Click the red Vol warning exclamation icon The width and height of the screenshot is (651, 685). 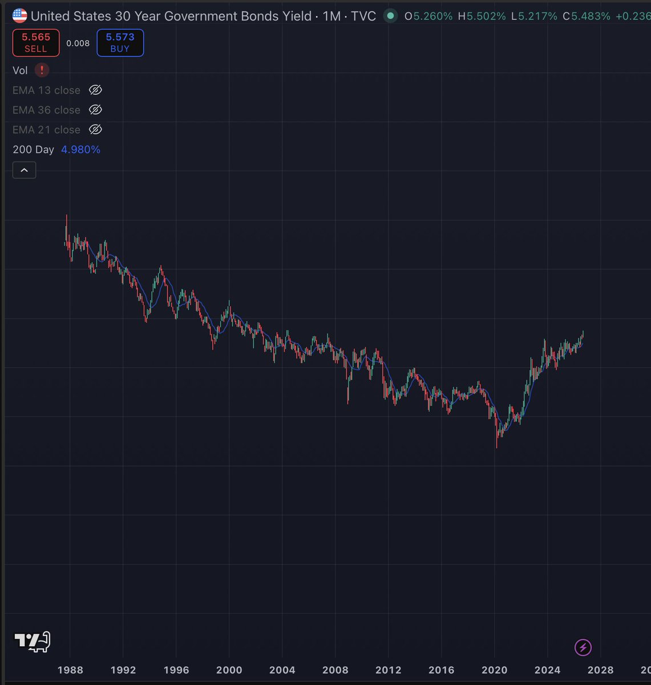point(42,70)
